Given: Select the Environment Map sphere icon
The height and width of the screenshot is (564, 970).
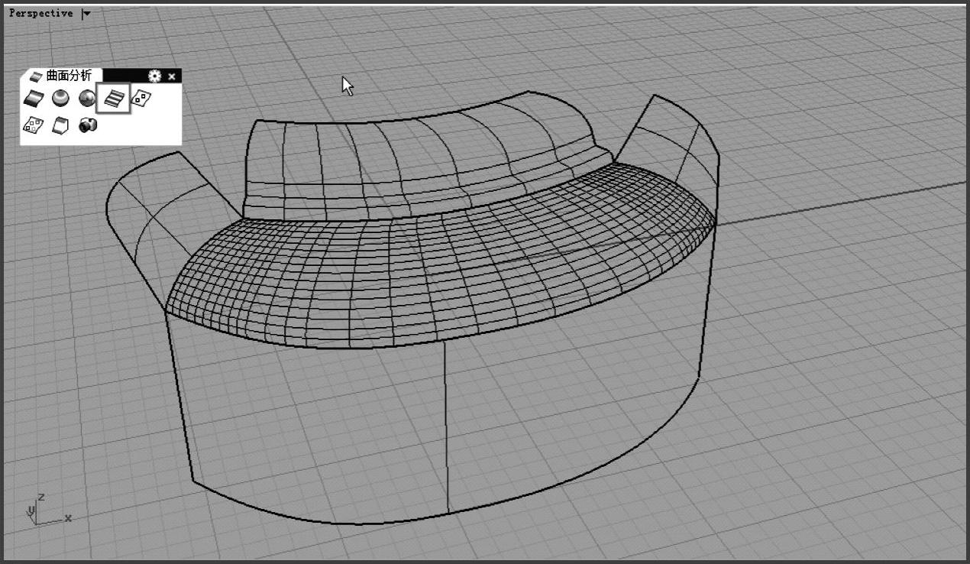Looking at the screenshot, I should (x=60, y=98).
